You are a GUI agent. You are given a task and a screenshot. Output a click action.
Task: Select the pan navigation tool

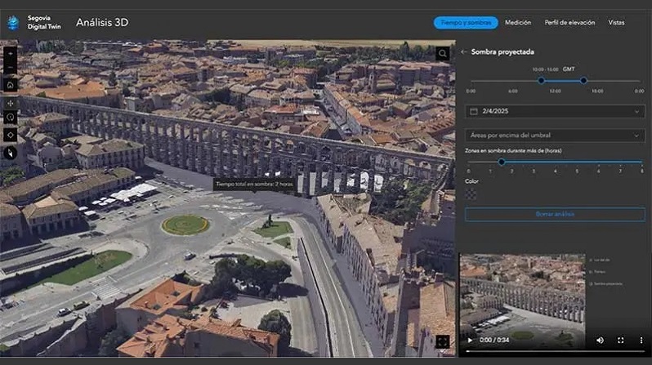click(11, 104)
